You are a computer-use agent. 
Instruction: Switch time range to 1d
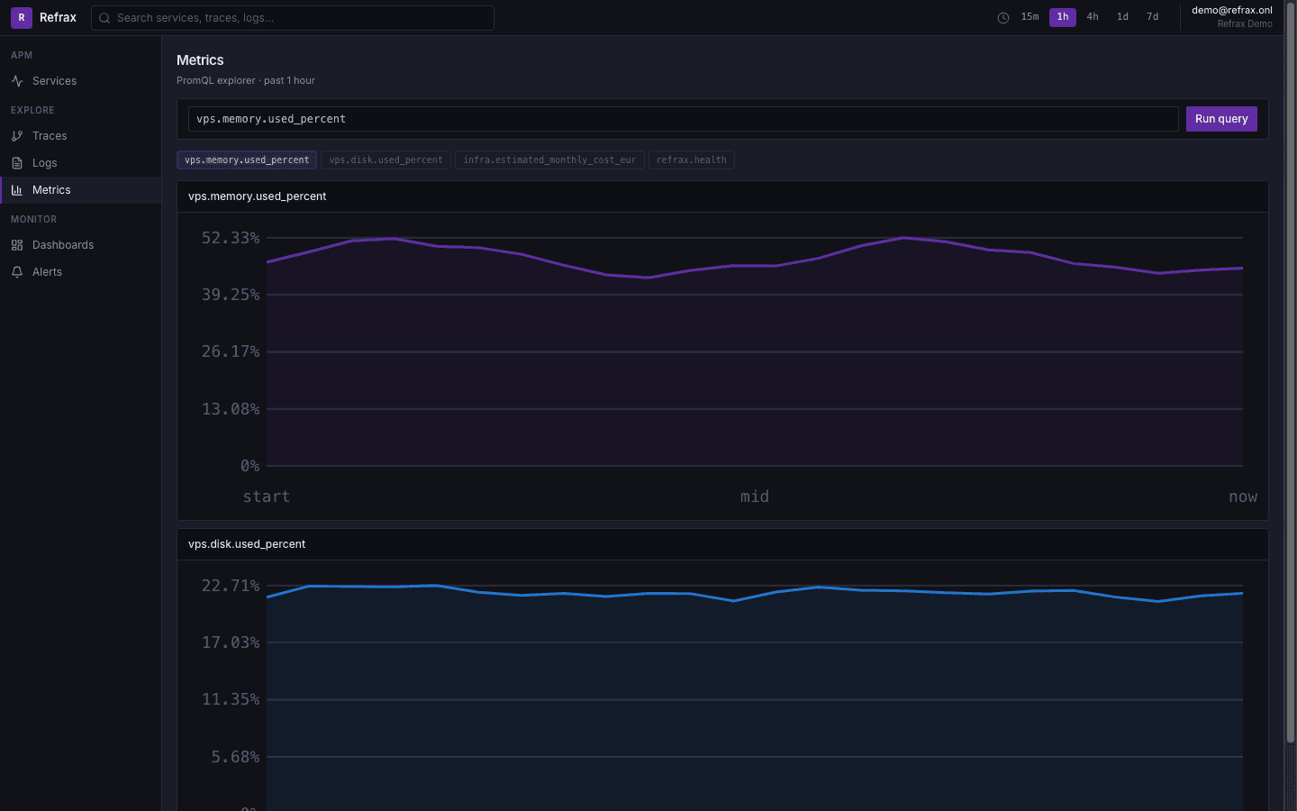pos(1122,17)
